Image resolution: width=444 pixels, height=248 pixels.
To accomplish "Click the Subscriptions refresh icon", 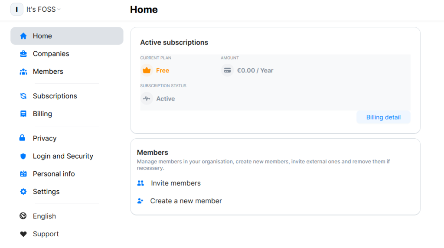I will point(23,96).
